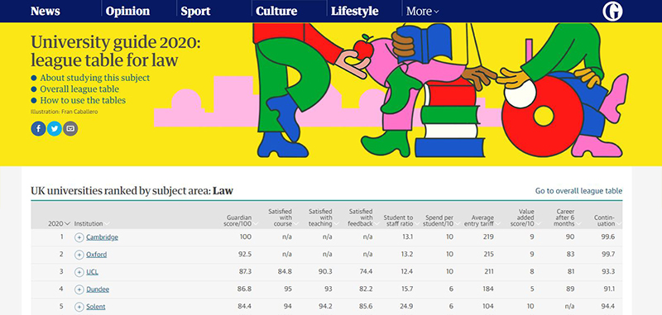Click Solent student to staff ratio 24.9

tap(405, 307)
